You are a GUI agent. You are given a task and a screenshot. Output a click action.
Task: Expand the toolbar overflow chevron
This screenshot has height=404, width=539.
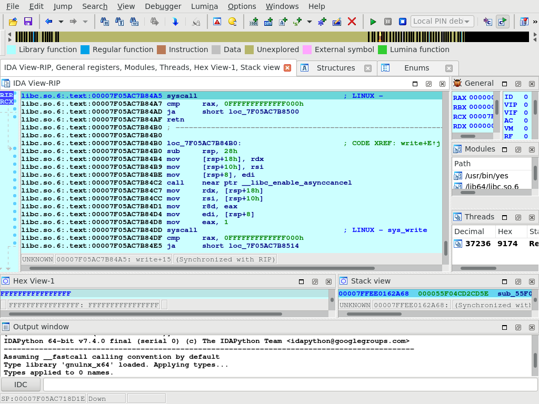click(535, 22)
